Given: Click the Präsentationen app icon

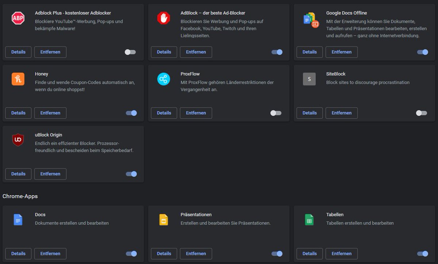Looking at the screenshot, I should click(x=164, y=220).
